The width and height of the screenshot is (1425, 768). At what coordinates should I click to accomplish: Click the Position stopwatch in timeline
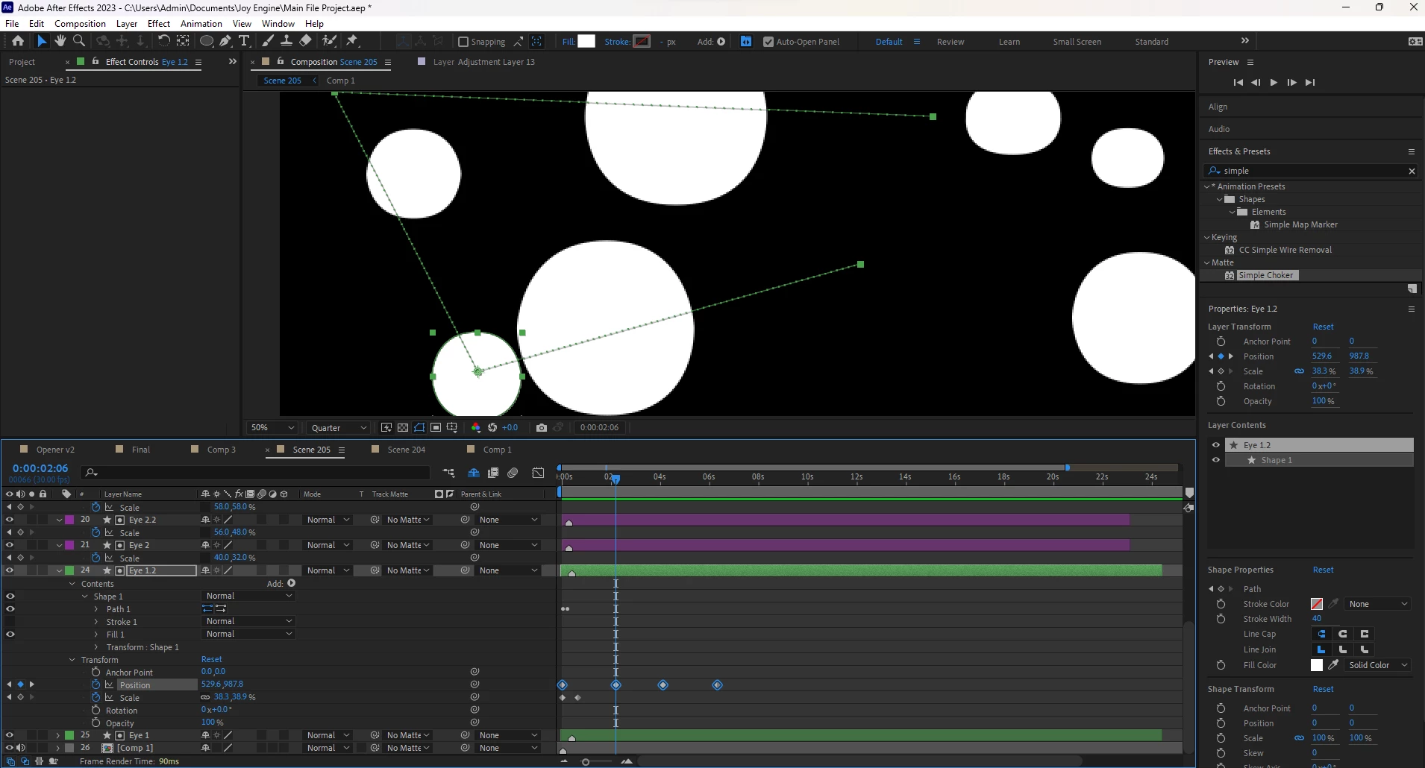[x=95, y=684]
